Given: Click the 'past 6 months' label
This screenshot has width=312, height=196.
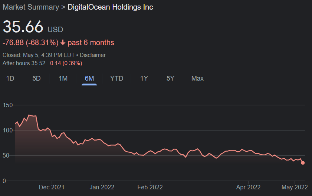Looking at the screenshot, I should (x=91, y=43).
